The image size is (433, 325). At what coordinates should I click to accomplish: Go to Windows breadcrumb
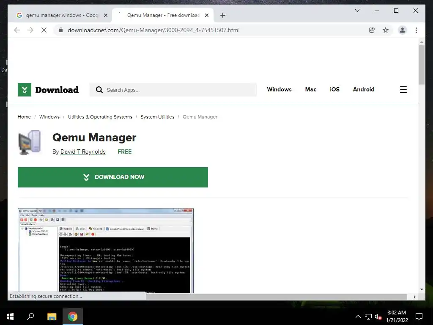(49, 117)
